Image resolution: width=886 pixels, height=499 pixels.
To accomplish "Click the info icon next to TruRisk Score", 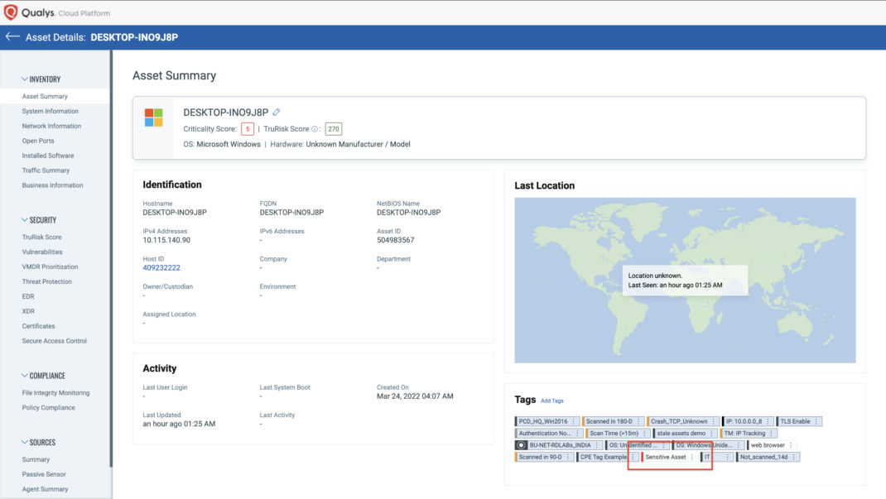I will [314, 129].
